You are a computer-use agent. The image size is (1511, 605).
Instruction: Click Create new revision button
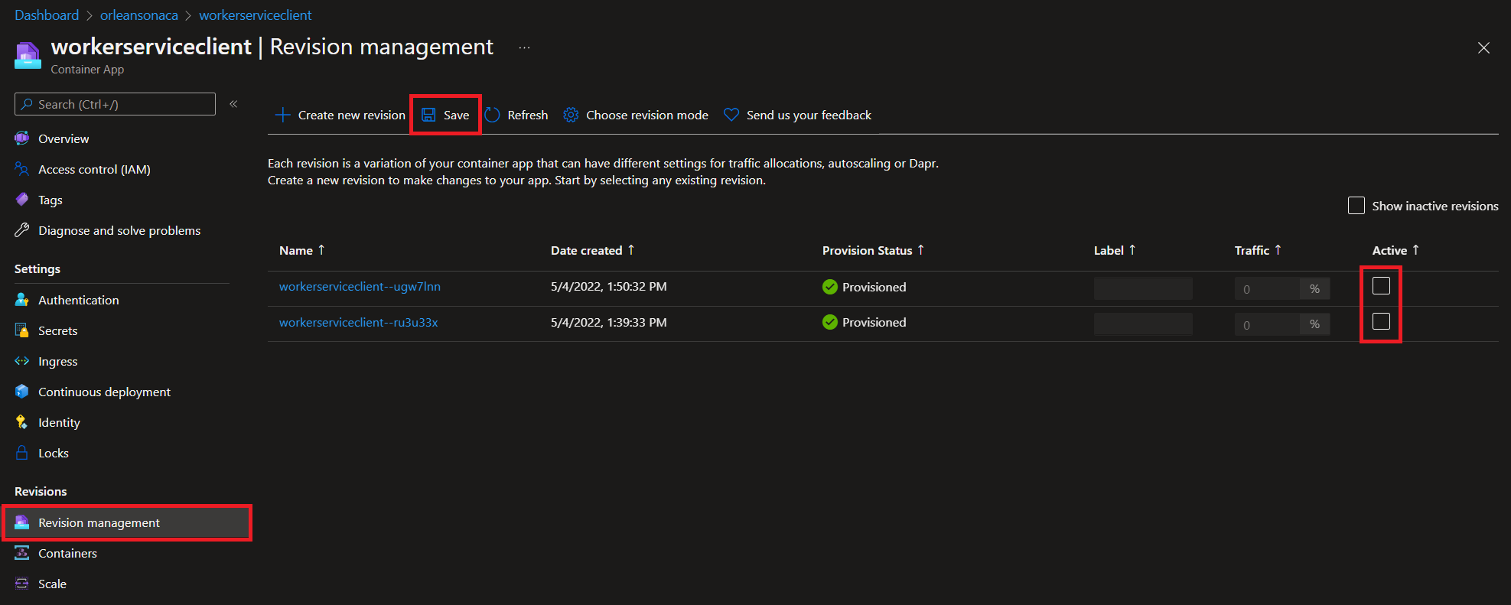(340, 115)
